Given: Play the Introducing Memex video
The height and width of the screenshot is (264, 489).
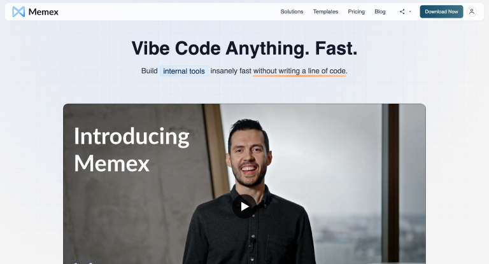Looking at the screenshot, I should (x=244, y=206).
